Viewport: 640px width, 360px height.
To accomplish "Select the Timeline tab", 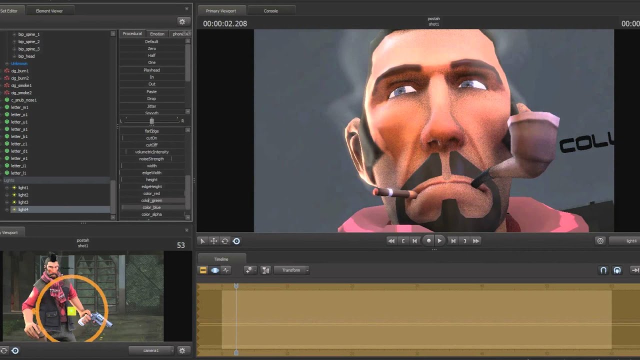I will pos(221,259).
